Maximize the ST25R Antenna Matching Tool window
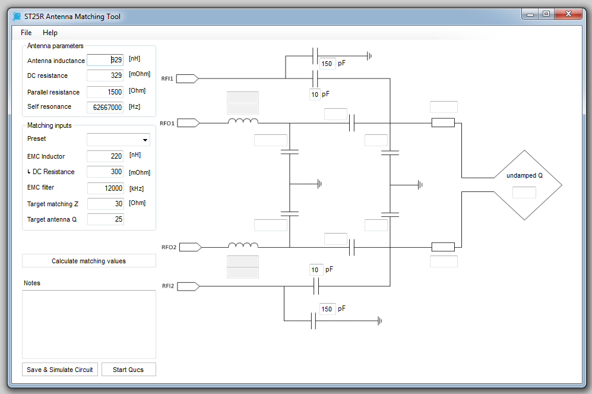592x394 pixels. [x=546, y=14]
